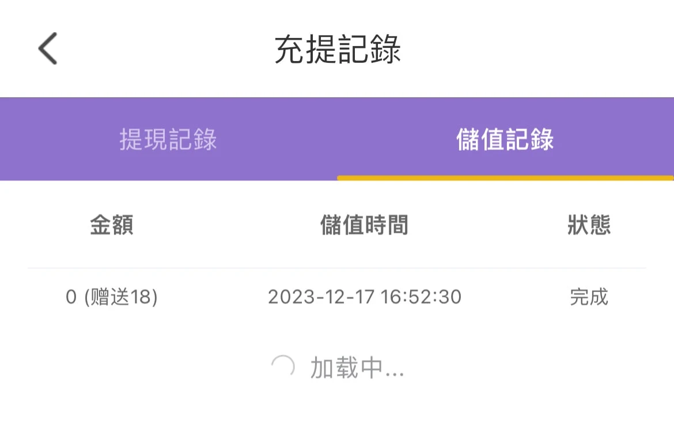Tap the header bar at the top
The width and height of the screenshot is (674, 435).
pos(337,49)
